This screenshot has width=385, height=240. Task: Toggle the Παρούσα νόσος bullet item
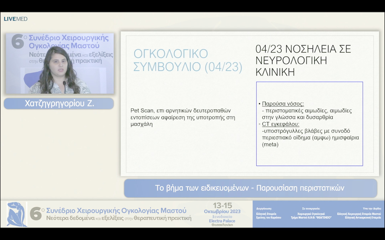(283, 103)
